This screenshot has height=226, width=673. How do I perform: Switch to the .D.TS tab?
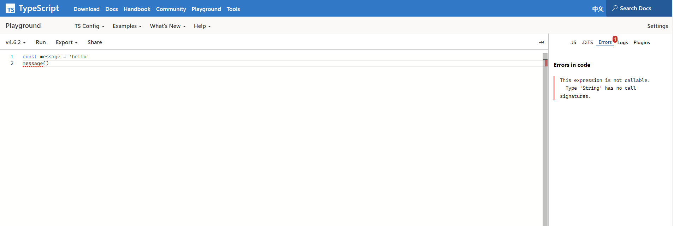587,42
